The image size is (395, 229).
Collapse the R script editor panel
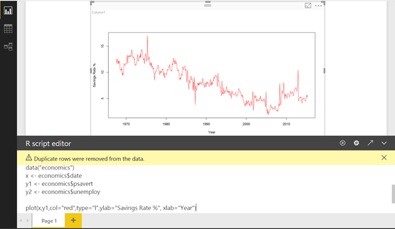[x=384, y=143]
